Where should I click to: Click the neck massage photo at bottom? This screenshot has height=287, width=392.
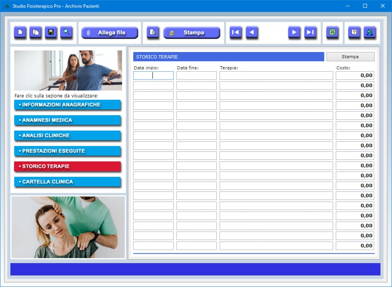pyautogui.click(x=68, y=227)
